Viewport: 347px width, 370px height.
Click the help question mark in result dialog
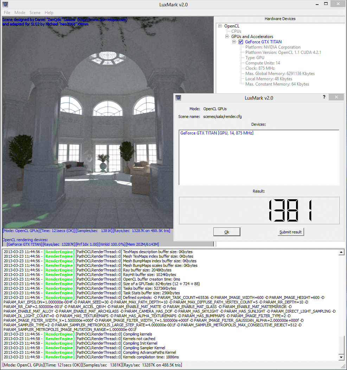[x=324, y=97]
